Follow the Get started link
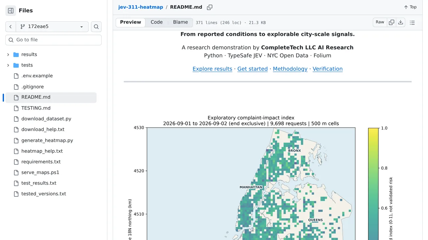 pyautogui.click(x=252, y=69)
